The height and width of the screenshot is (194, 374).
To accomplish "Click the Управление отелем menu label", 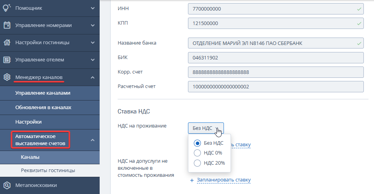I will tap(39, 60).
